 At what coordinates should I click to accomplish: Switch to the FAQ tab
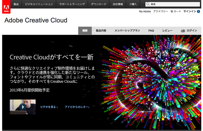coord(151,31)
